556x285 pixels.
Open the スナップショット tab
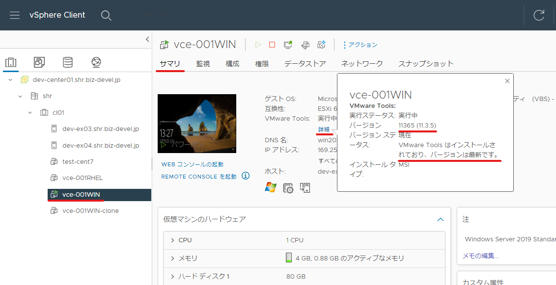pyautogui.click(x=426, y=64)
